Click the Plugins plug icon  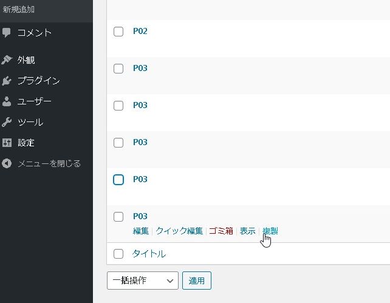pos(7,81)
